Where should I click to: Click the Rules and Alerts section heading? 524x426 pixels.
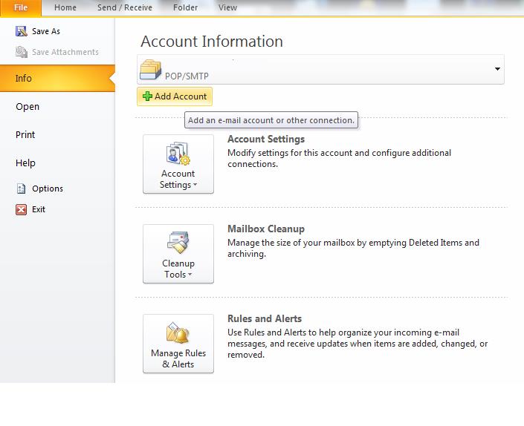pos(265,318)
